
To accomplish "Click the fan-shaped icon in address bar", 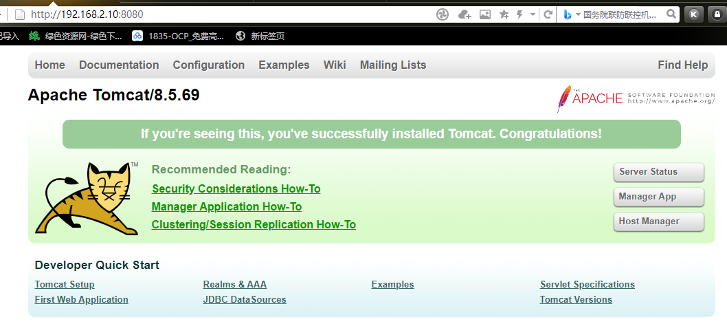I will [443, 15].
